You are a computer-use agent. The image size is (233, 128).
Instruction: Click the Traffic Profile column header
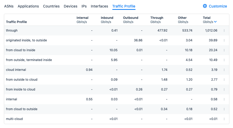click(x=16, y=22)
